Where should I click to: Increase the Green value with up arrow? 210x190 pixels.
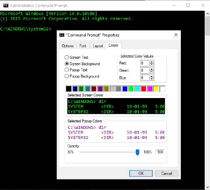click(x=152, y=69)
